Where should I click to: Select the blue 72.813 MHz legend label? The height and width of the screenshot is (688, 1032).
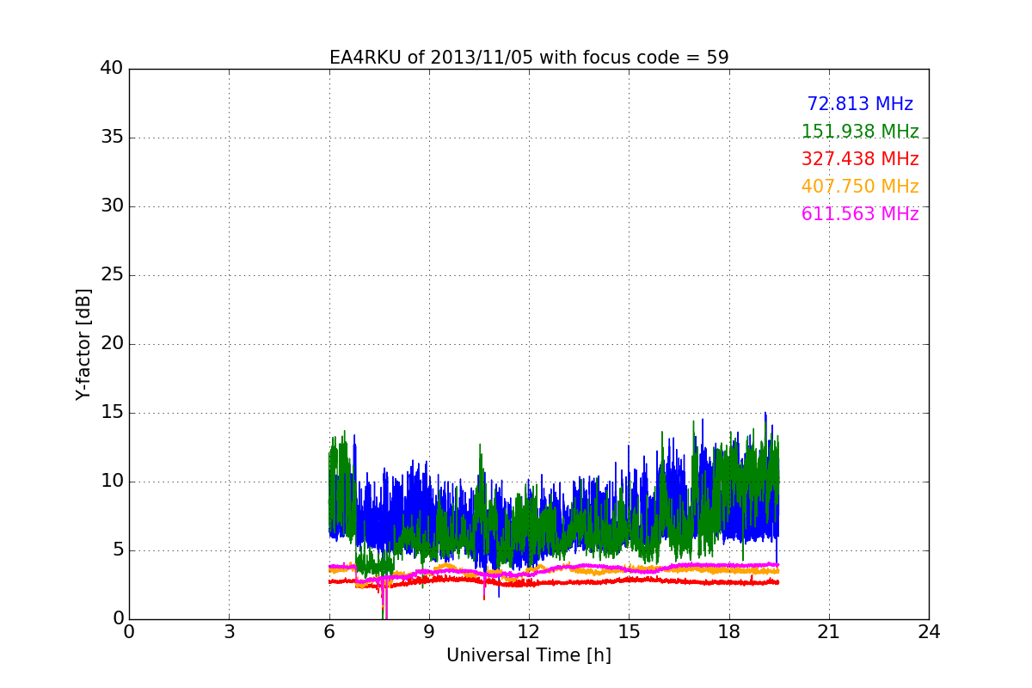click(x=860, y=104)
